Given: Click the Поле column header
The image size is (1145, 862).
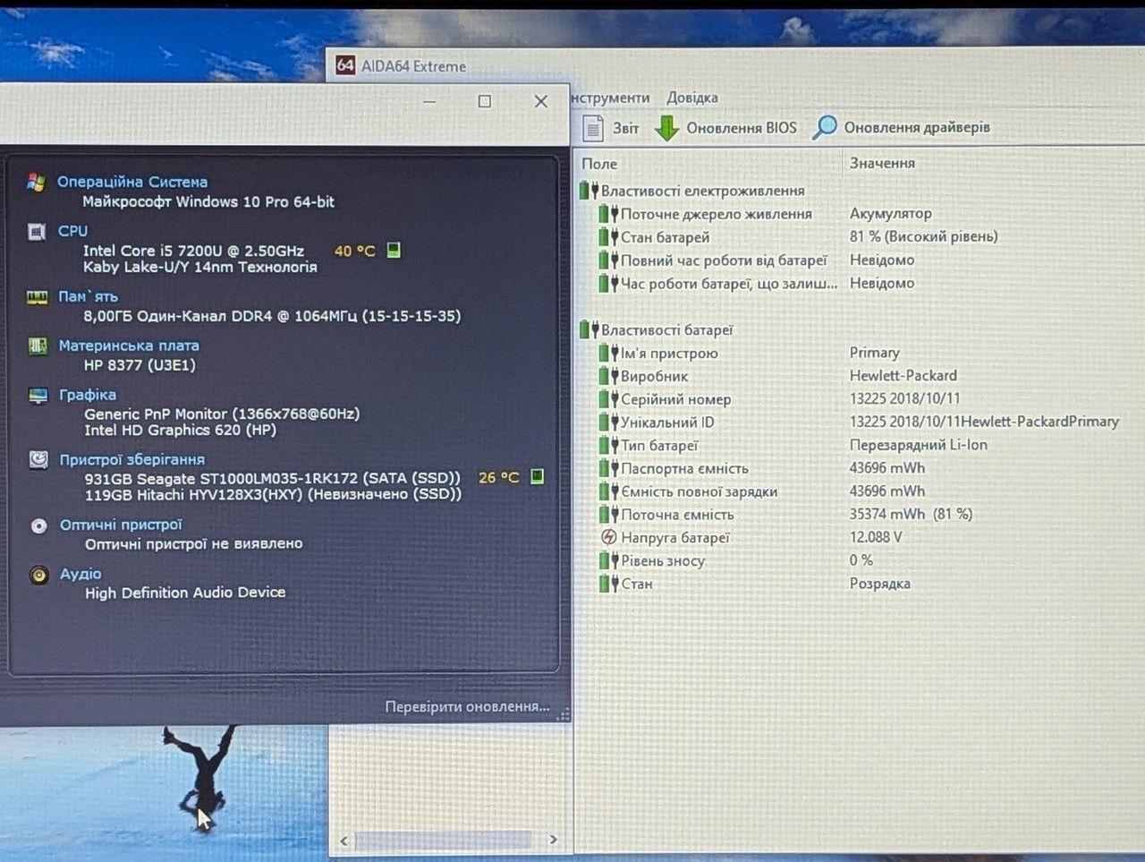Looking at the screenshot, I should point(599,164).
